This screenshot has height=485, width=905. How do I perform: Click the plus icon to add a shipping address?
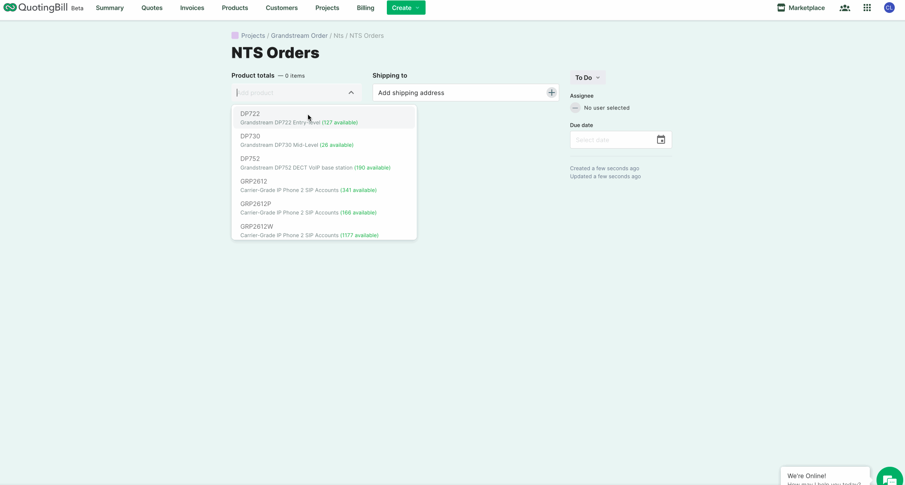tap(552, 93)
